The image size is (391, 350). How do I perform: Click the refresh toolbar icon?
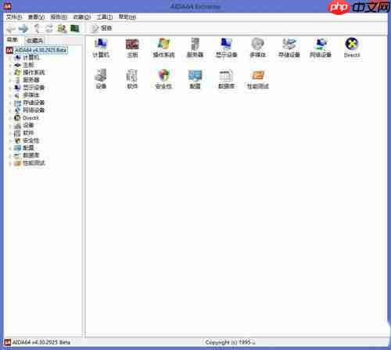point(49,28)
